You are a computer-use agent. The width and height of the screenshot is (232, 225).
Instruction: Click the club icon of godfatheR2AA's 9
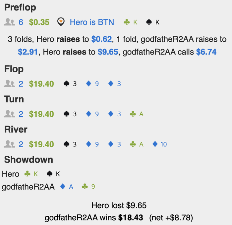point(85,186)
